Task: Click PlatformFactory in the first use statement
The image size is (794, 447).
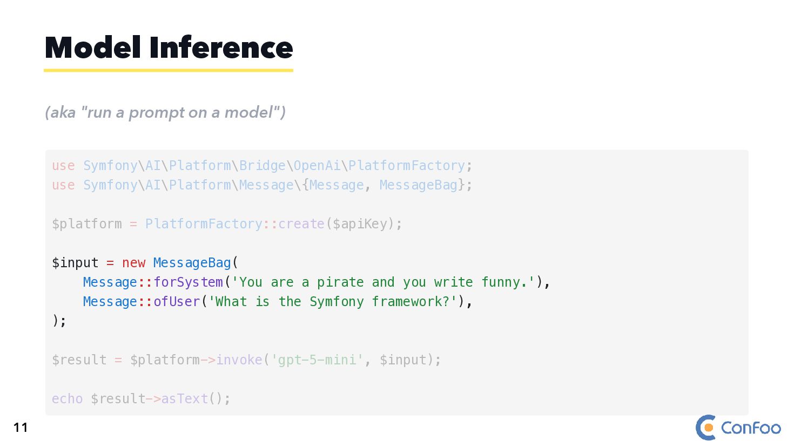Action: [x=407, y=165]
